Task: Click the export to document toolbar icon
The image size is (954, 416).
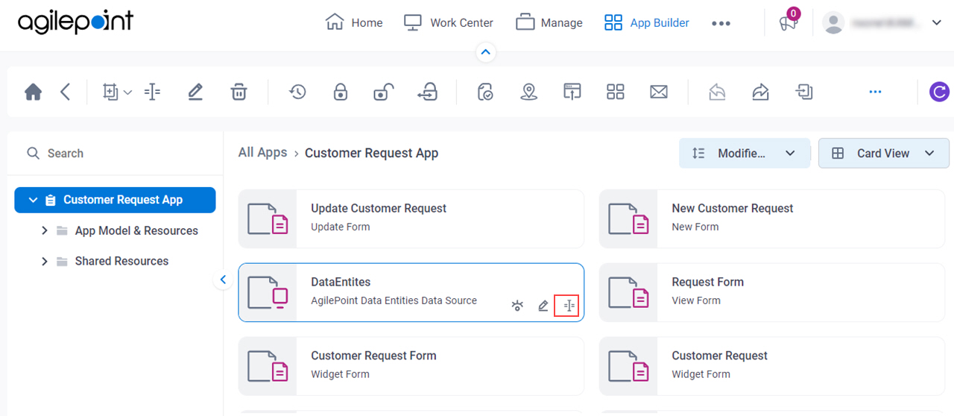Action: click(x=803, y=92)
